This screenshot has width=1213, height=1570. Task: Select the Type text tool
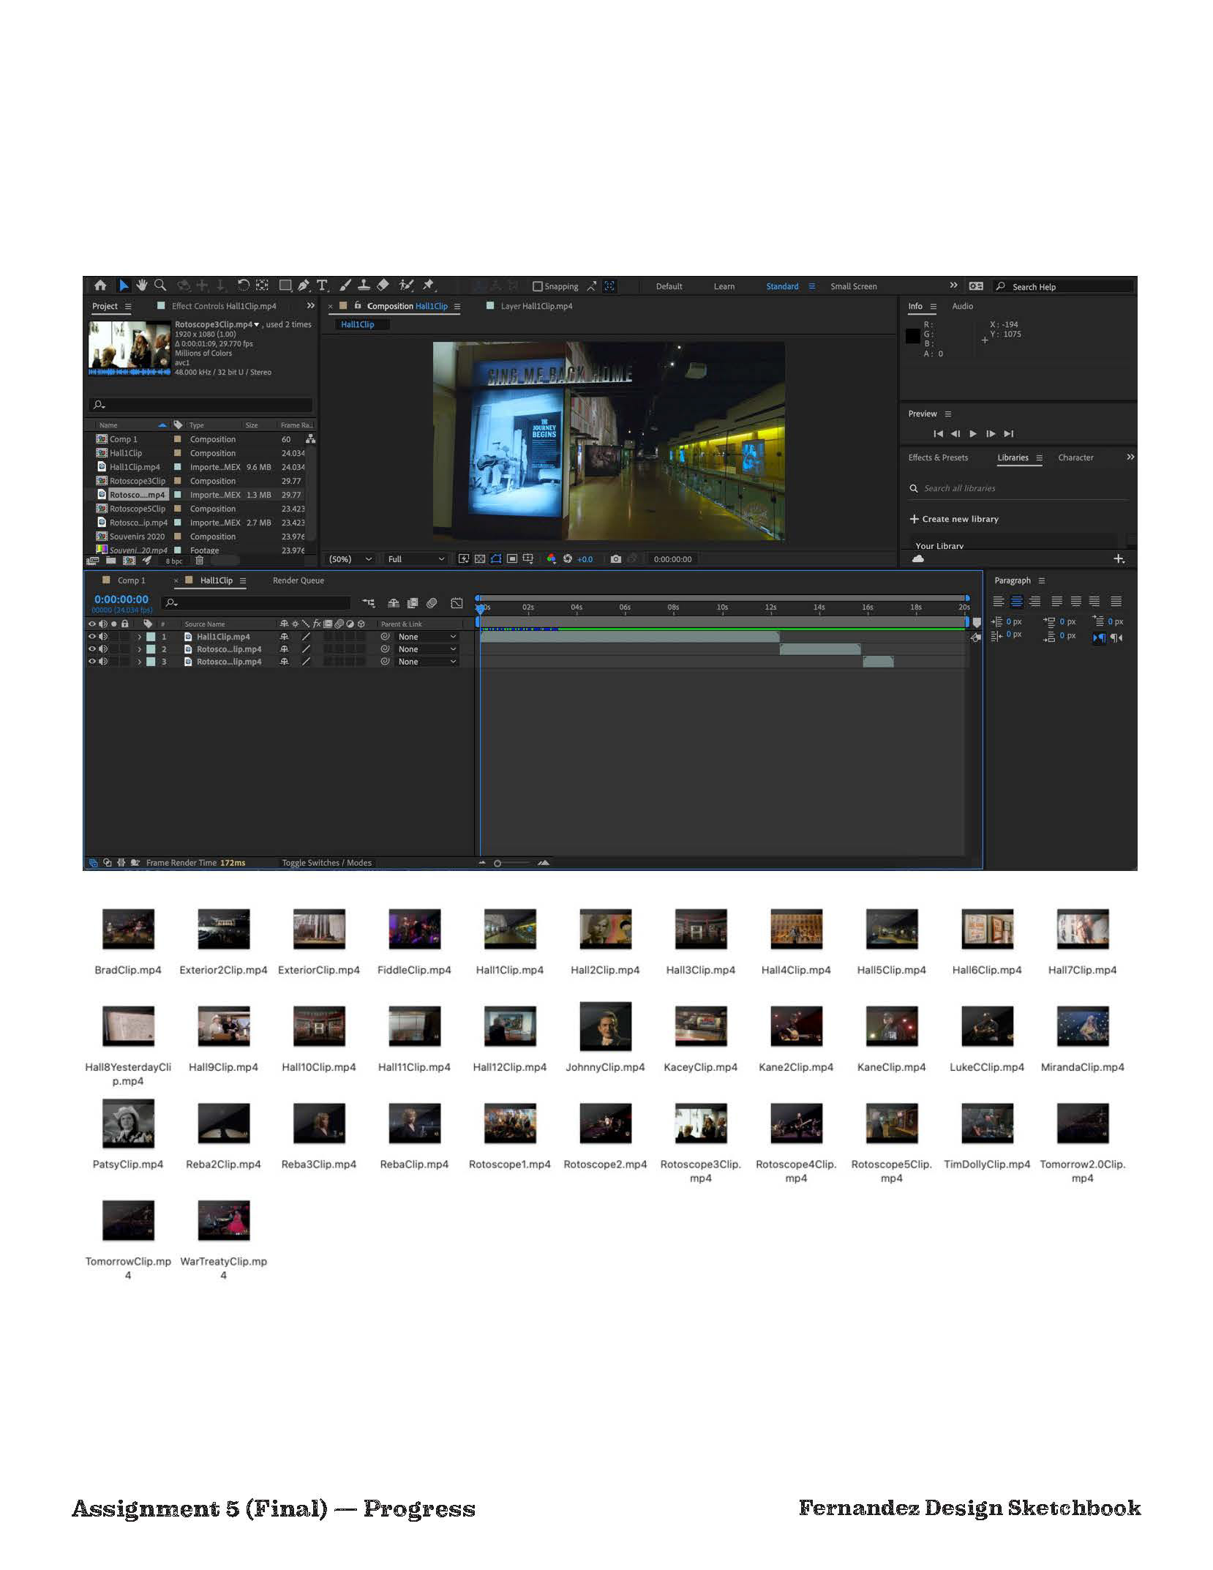tap(322, 285)
